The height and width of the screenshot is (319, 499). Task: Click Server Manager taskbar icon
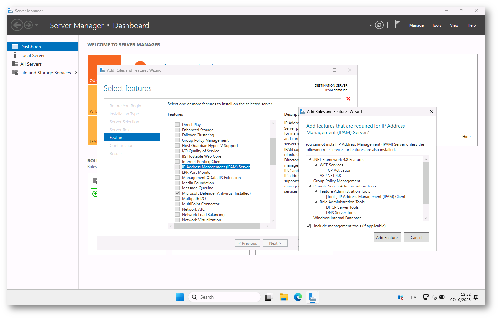click(x=312, y=297)
